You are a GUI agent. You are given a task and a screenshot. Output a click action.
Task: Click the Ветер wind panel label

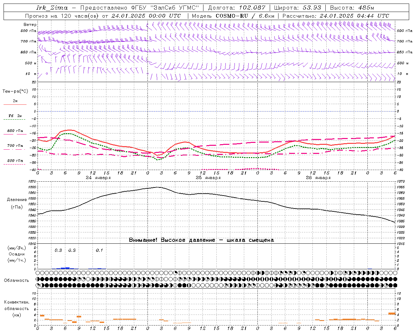click(x=30, y=25)
